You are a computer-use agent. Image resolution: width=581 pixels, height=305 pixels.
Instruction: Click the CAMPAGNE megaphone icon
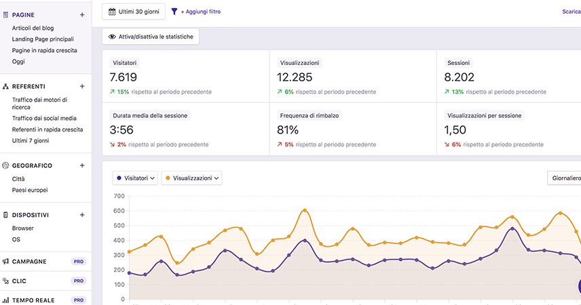click(5, 261)
